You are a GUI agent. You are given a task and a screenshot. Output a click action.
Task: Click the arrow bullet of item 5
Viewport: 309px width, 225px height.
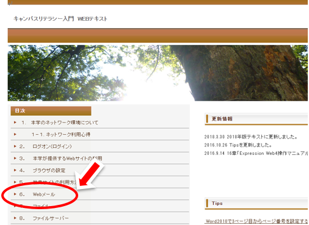(x=15, y=182)
